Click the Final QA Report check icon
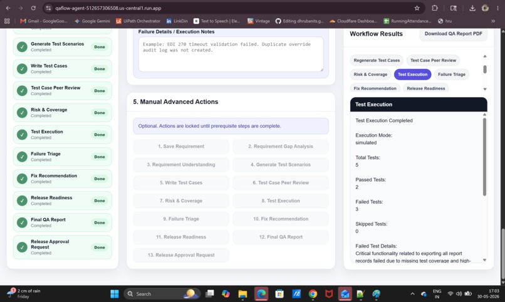 22,222
